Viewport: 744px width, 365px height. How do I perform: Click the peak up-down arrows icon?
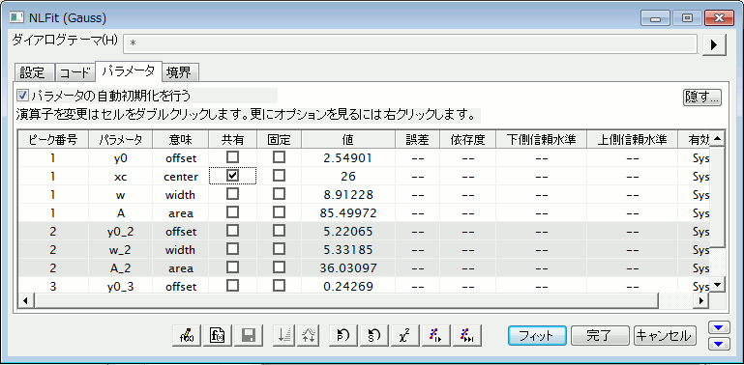(309, 336)
